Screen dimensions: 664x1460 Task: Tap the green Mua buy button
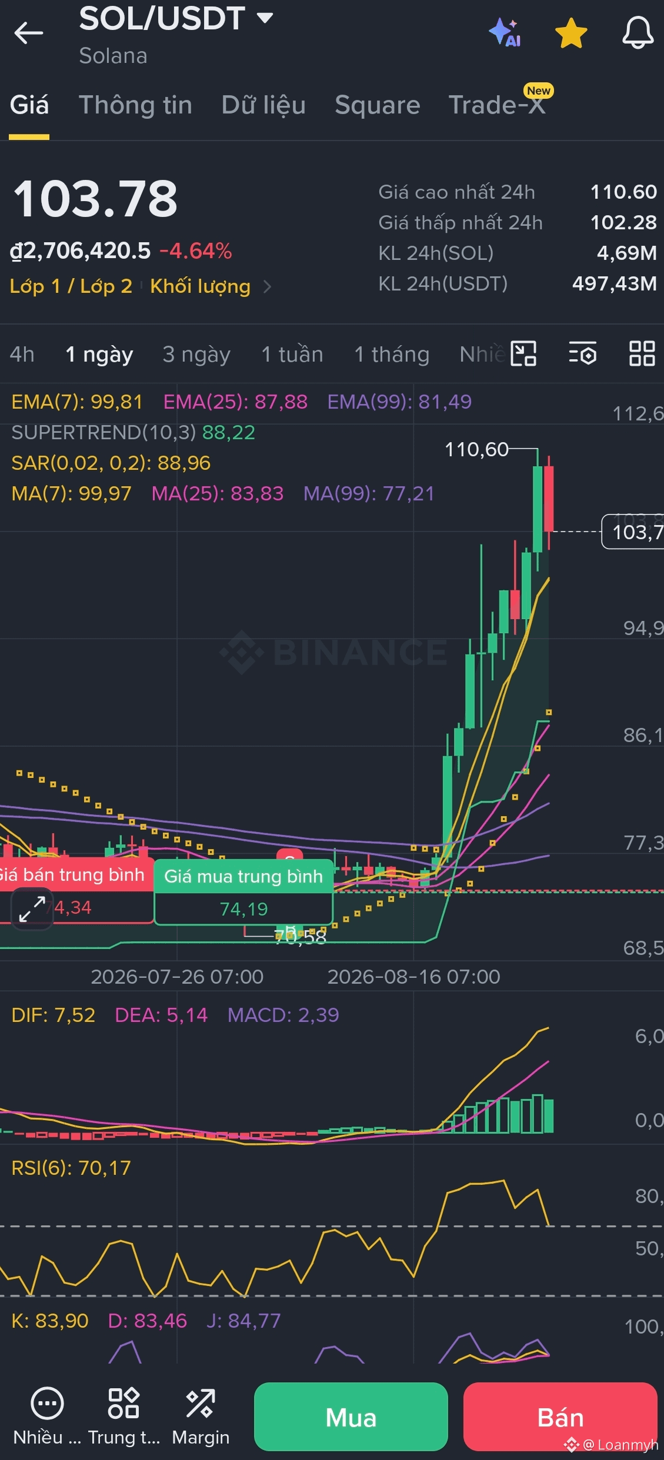351,1417
